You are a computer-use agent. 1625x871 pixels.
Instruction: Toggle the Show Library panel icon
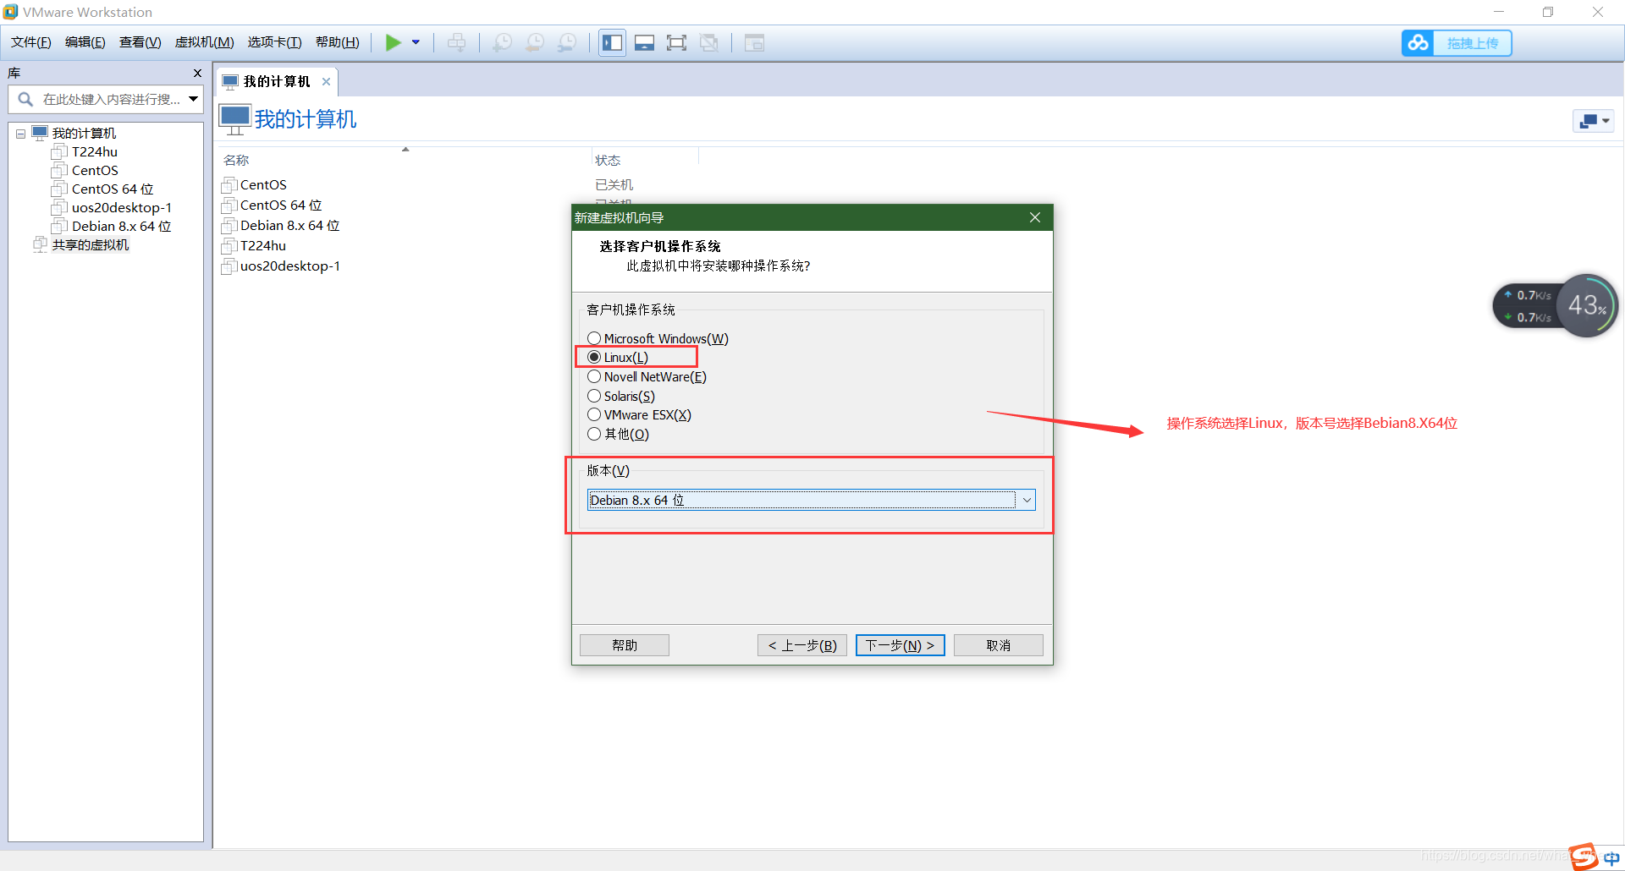pyautogui.click(x=612, y=42)
